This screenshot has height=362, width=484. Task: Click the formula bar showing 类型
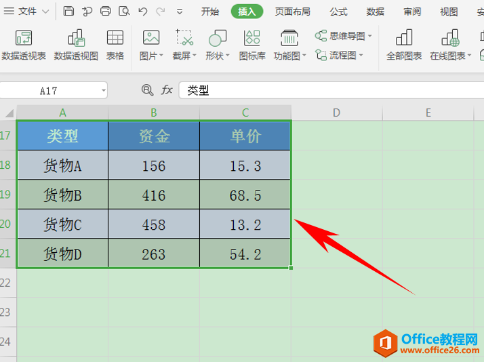click(x=331, y=90)
